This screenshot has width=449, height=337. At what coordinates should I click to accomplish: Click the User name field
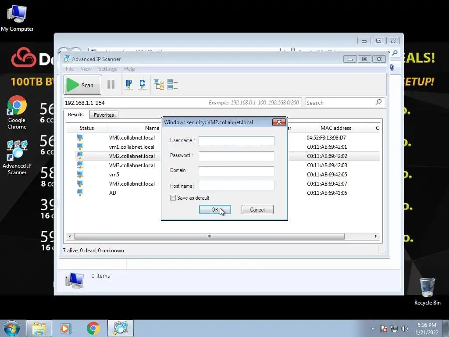(236, 141)
